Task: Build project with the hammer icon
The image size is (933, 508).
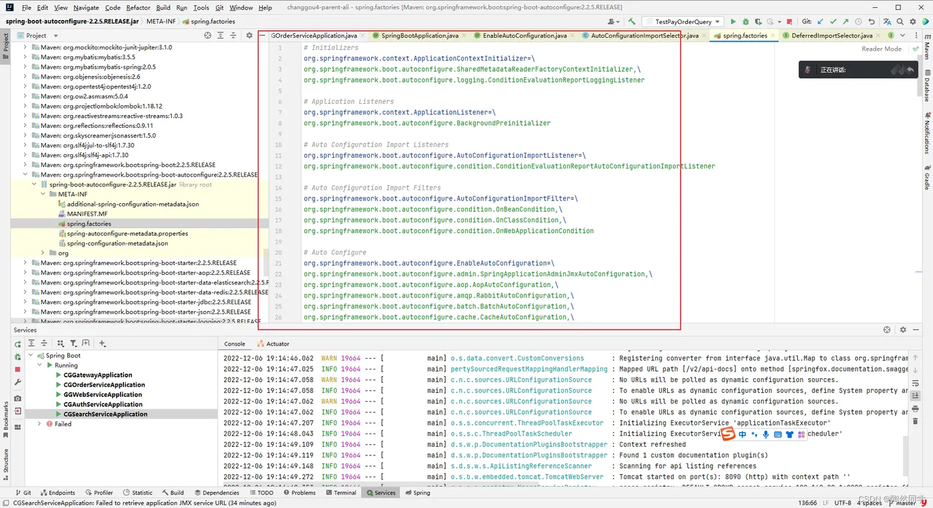Action: 632,21
